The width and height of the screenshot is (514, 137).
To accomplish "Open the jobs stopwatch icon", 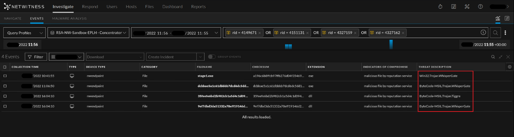I will (440, 6).
